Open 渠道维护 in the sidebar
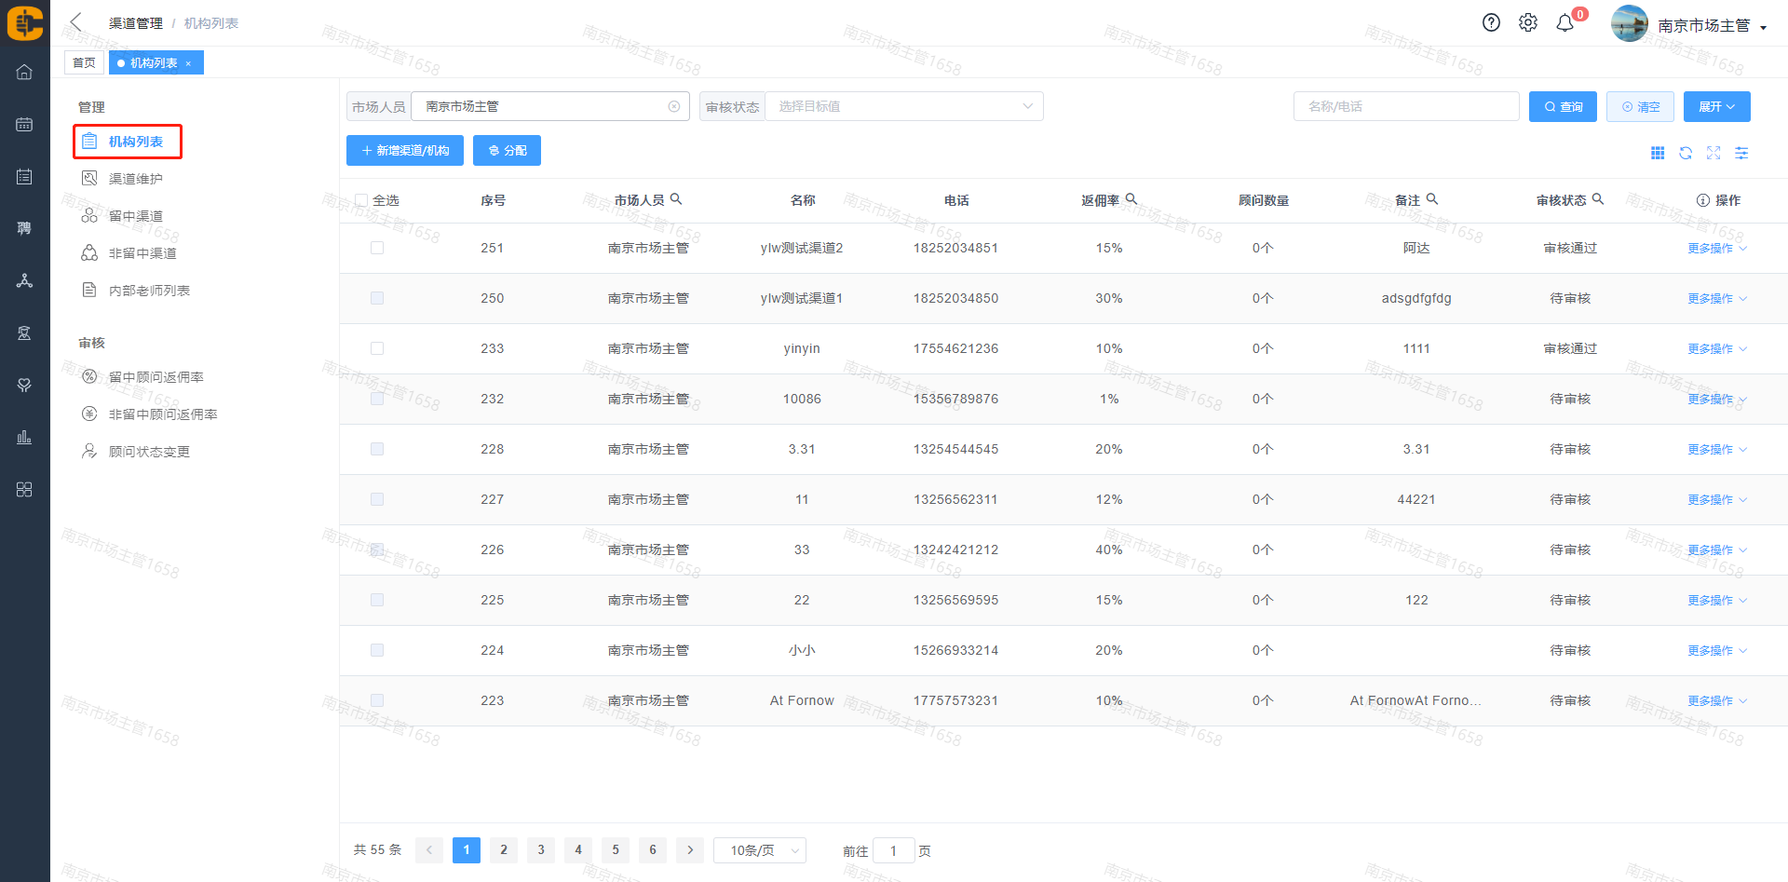 [x=136, y=179]
